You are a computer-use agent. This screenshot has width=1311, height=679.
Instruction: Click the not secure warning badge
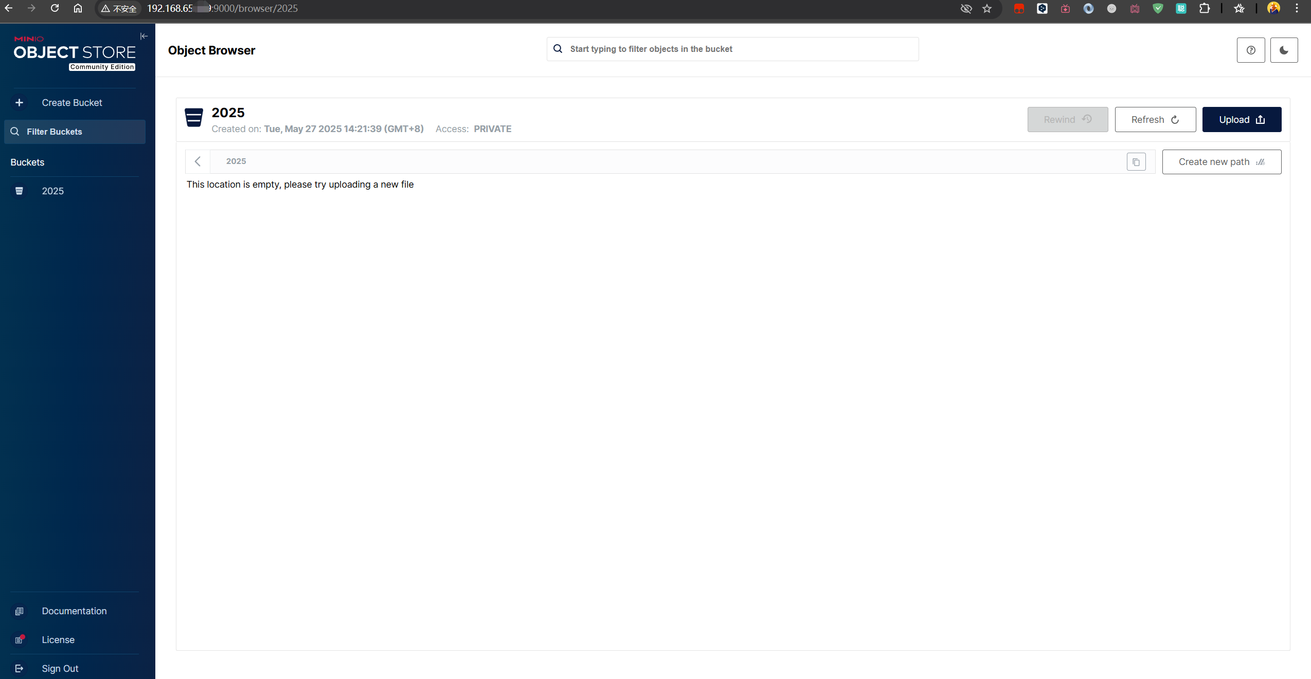click(x=119, y=8)
